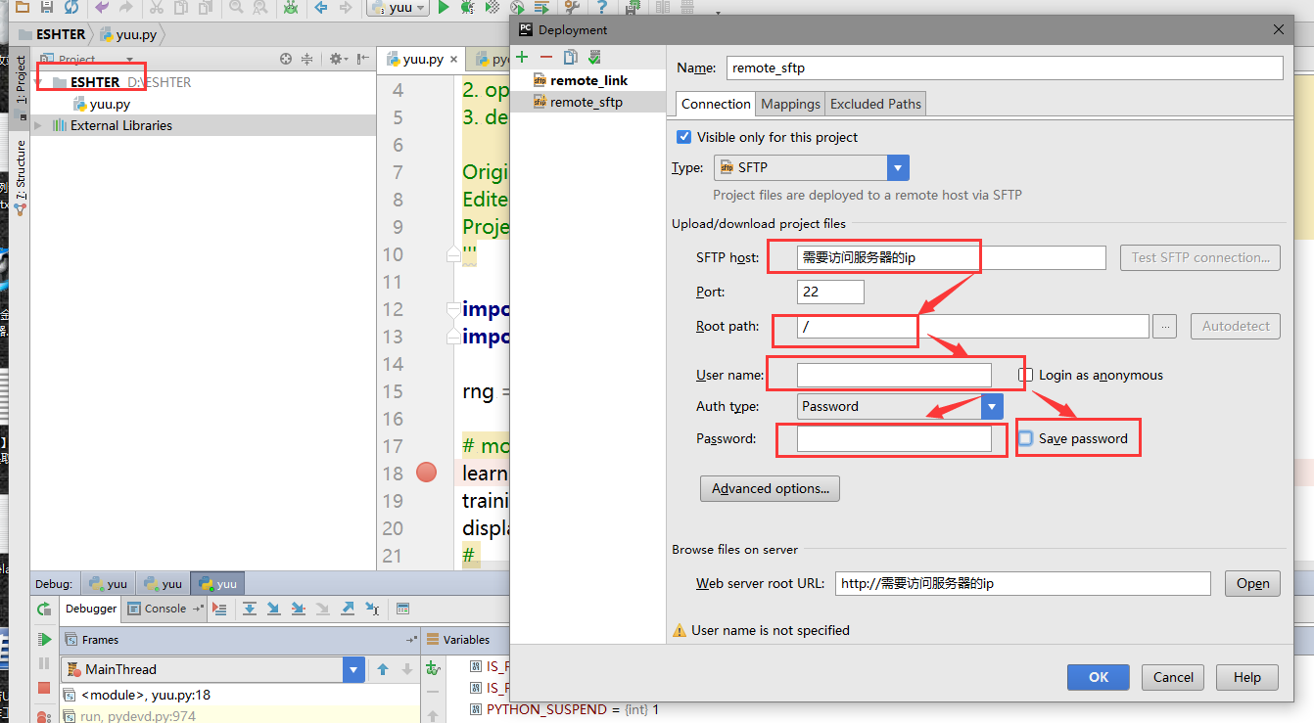Viewport: 1314px width, 723px height.
Task: Open Evaluate Expression with the calculator icon
Action: [402, 609]
